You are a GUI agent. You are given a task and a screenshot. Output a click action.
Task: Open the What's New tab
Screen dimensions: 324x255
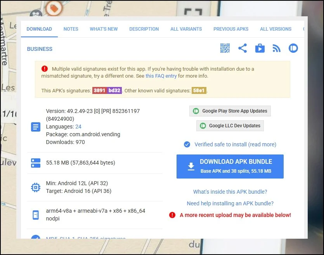point(104,29)
